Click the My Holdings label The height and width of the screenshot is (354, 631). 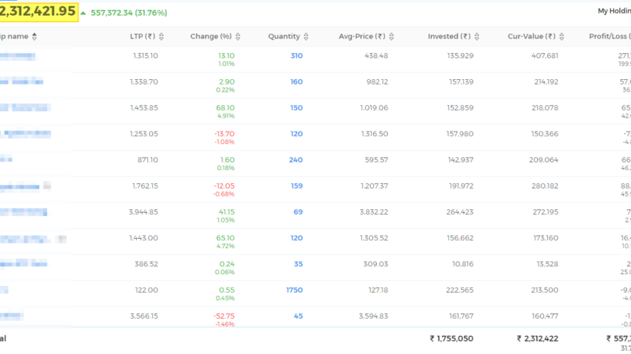tap(614, 11)
